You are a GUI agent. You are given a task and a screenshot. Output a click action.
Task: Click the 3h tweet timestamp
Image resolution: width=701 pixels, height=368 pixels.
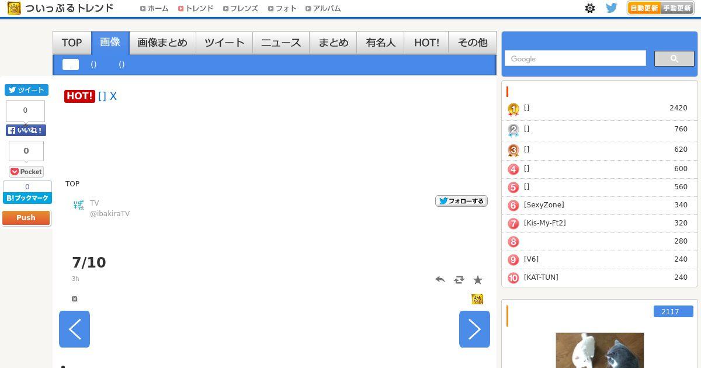[x=75, y=279]
